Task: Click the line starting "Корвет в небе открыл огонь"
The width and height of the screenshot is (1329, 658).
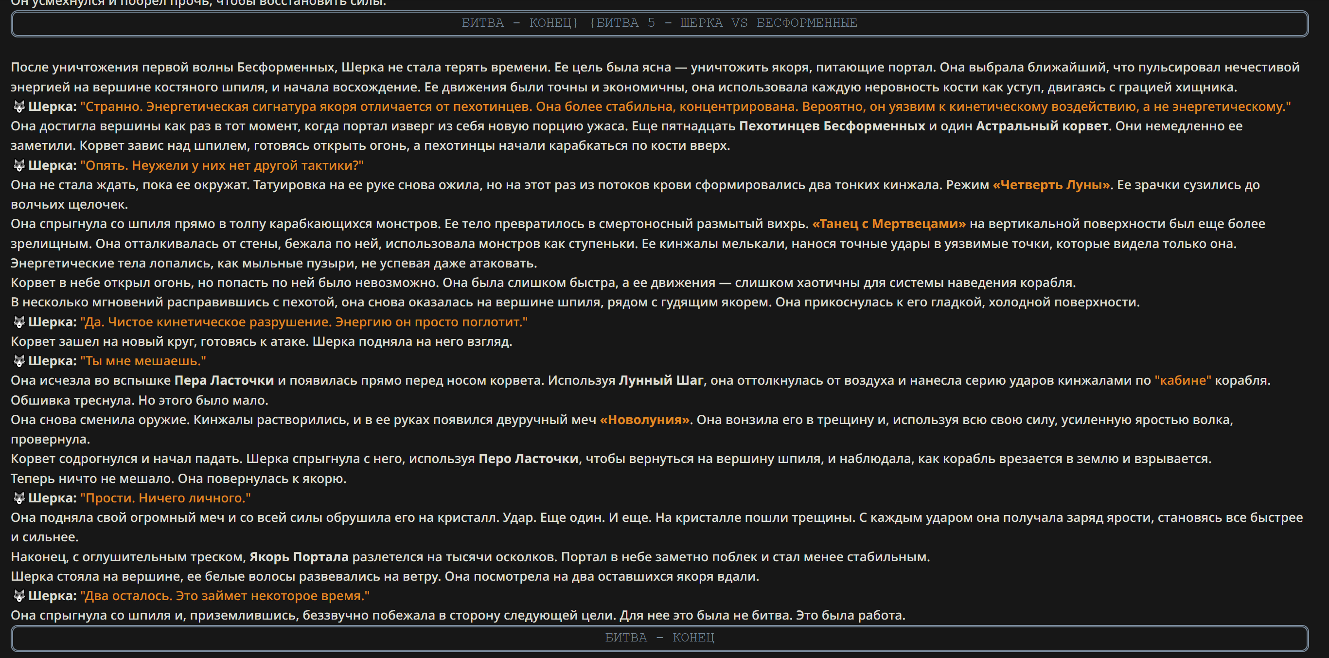Action: [x=543, y=283]
